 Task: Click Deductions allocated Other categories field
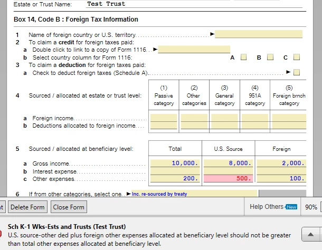click(194, 126)
